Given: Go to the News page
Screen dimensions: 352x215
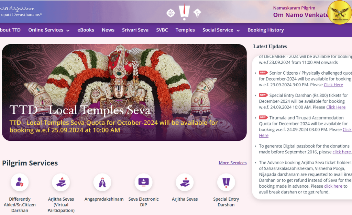Looking at the screenshot, I should click(108, 30).
